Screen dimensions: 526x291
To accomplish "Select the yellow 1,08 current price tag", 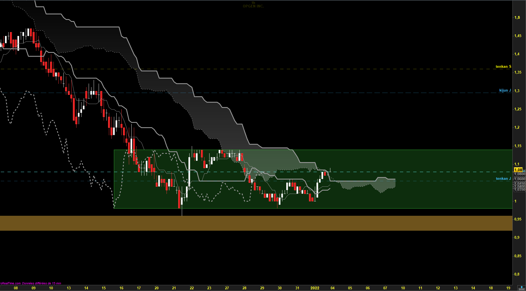I will click(518, 170).
